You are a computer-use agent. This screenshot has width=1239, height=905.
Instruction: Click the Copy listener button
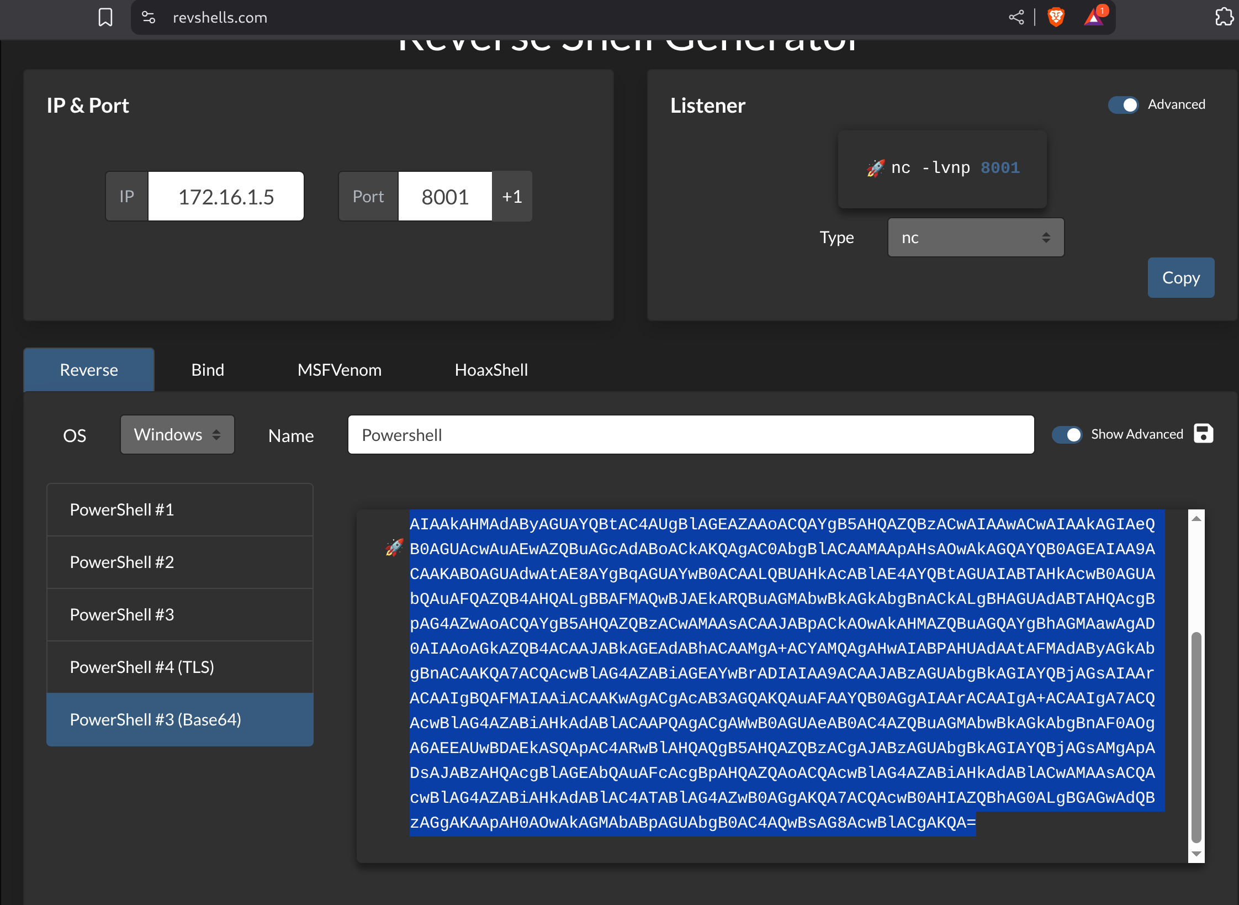point(1180,277)
